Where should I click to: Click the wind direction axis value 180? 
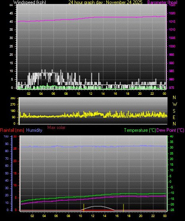coord(13,111)
